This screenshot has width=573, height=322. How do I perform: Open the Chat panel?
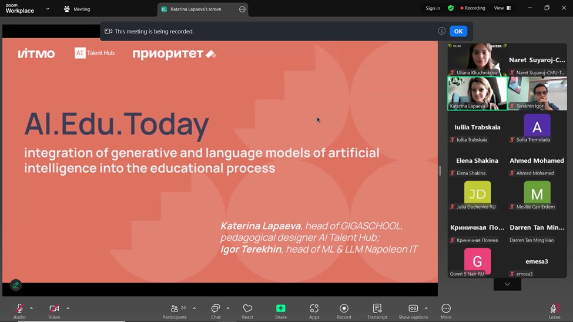tap(216, 311)
